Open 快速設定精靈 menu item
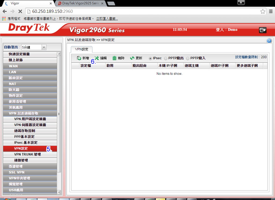The image size is (275, 200). coord(30,54)
